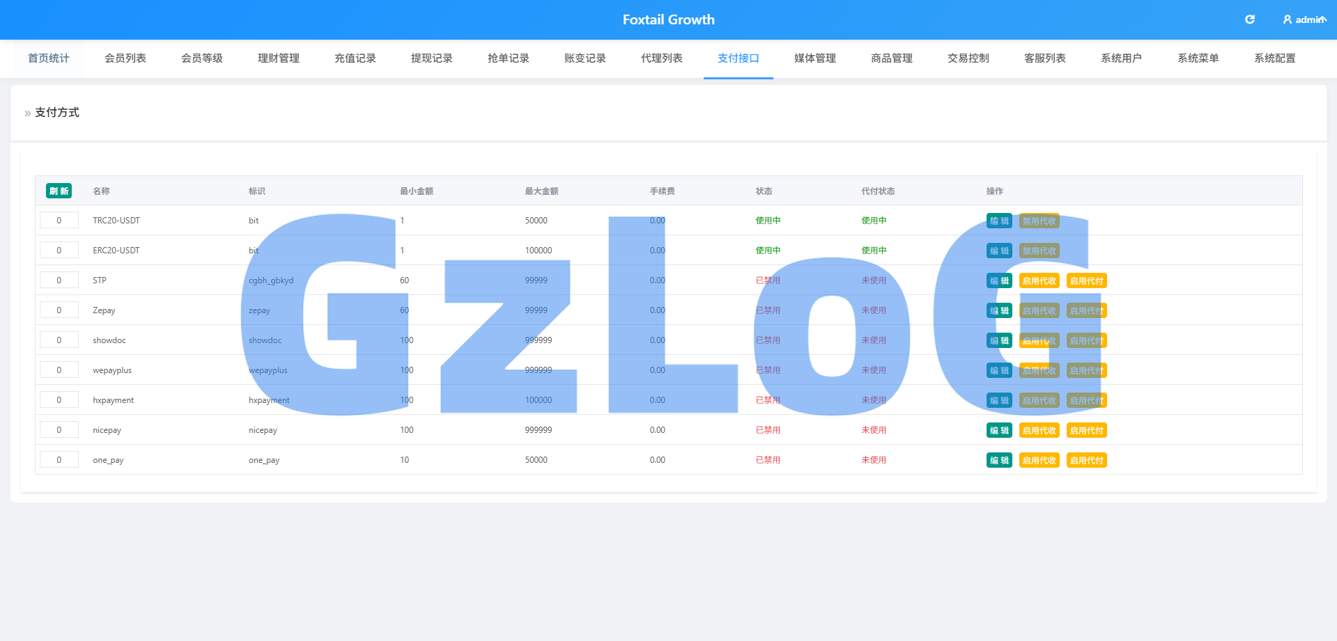Viewport: 1337px width, 641px height.
Task: Click 编辑 in the STP row
Action: pyautogui.click(x=999, y=280)
